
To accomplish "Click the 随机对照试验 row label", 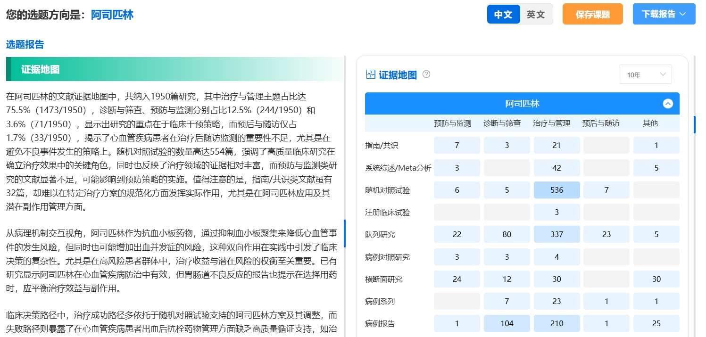I will coord(388,190).
